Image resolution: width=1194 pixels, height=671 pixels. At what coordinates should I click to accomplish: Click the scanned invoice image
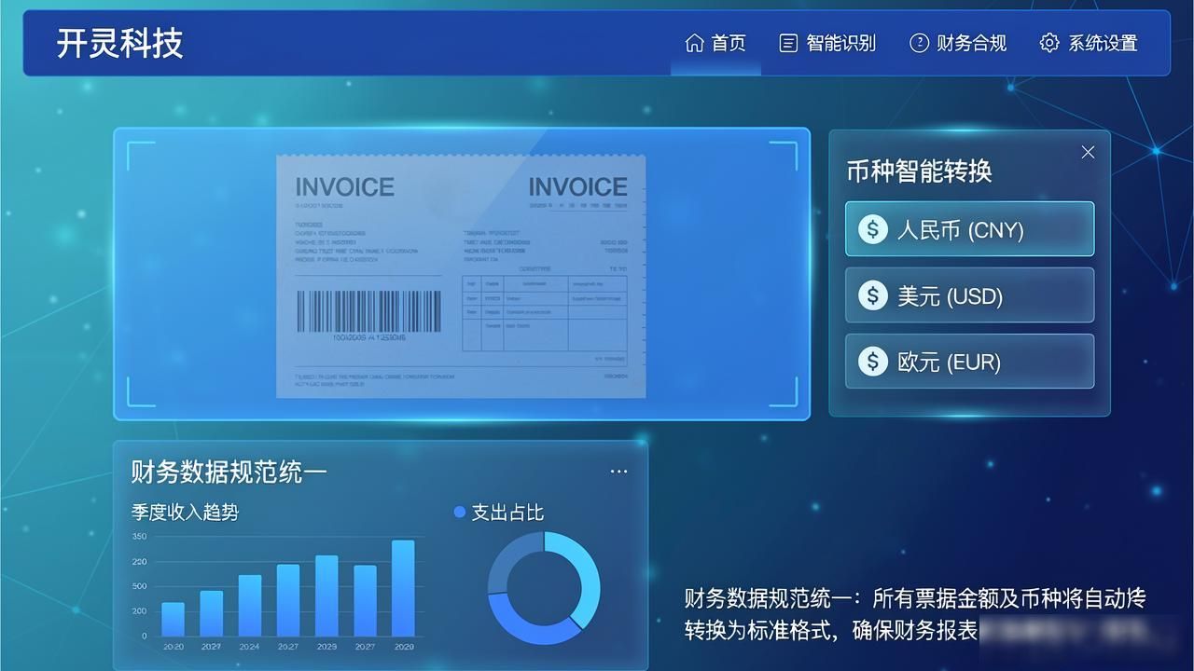(x=461, y=276)
